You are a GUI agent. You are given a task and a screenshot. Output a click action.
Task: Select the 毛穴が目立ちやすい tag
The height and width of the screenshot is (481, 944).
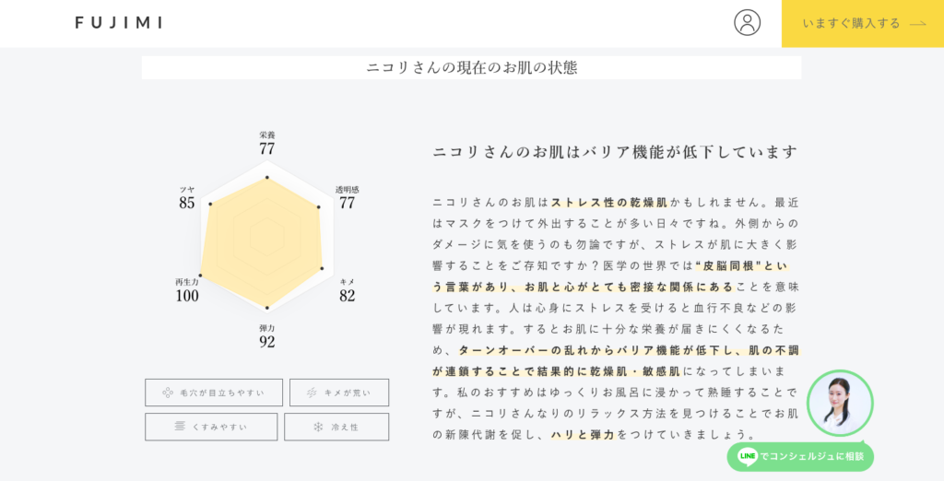coord(214,393)
